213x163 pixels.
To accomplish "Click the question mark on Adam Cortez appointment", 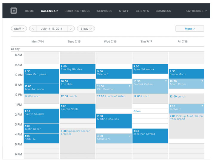I will (202, 81).
